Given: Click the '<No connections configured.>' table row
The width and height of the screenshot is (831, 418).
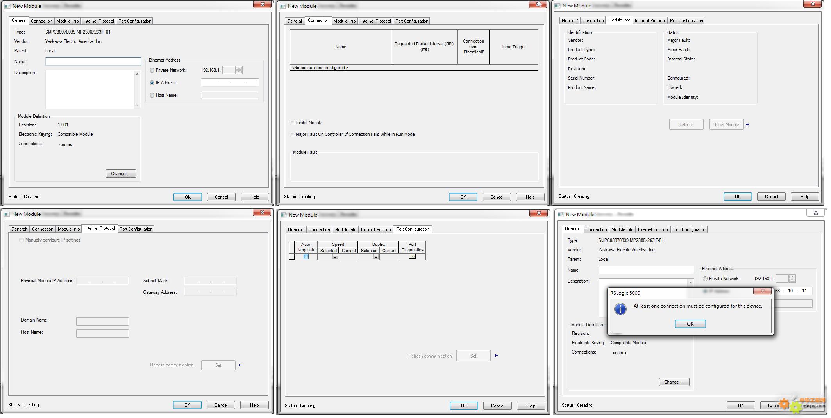Looking at the screenshot, I should click(414, 68).
